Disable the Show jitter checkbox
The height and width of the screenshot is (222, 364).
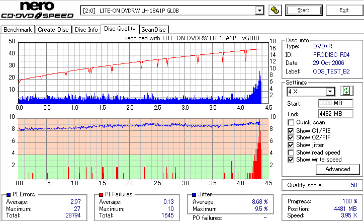[291, 145]
